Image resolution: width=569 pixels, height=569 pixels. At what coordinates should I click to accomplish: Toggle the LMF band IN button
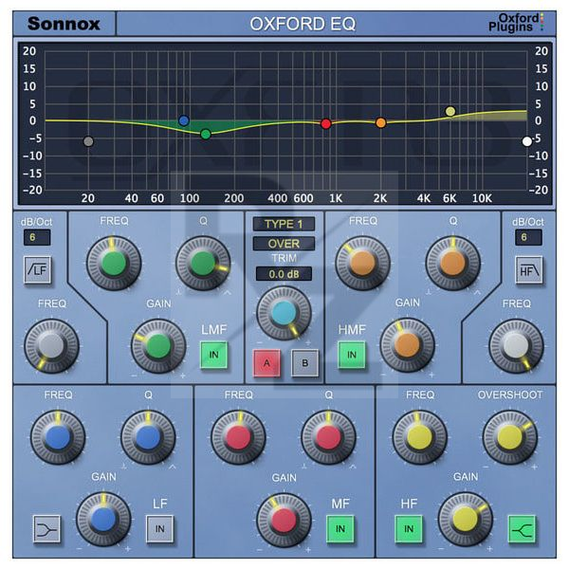click(213, 355)
